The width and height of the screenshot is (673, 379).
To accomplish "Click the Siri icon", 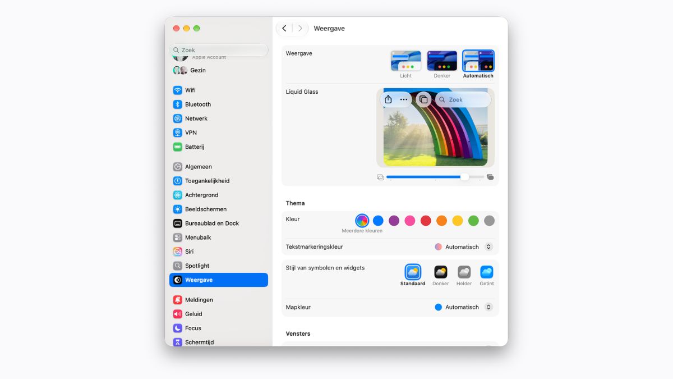I will (x=177, y=252).
